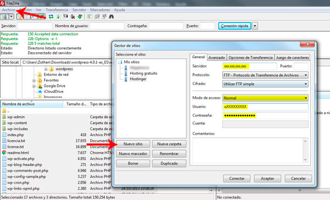
Task: Open the Archivo menu
Action: (8, 10)
